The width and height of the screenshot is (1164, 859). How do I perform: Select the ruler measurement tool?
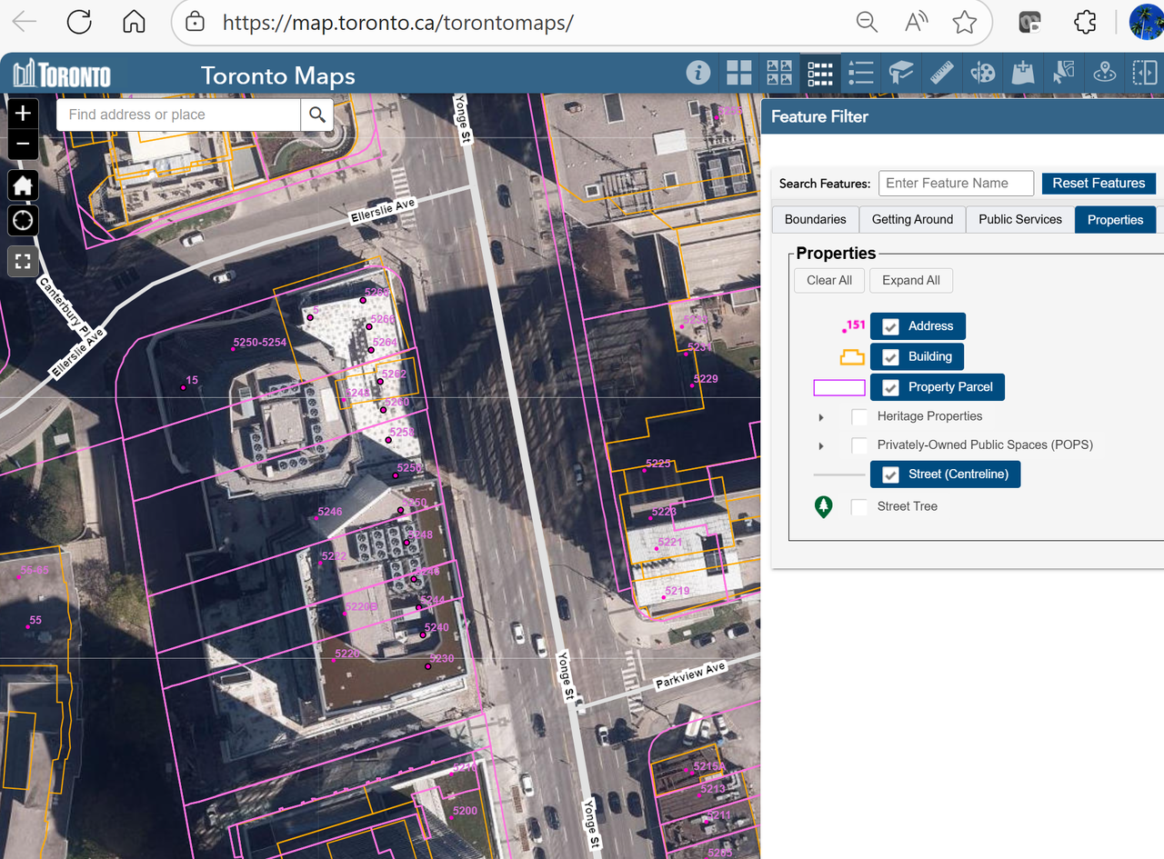coord(941,73)
